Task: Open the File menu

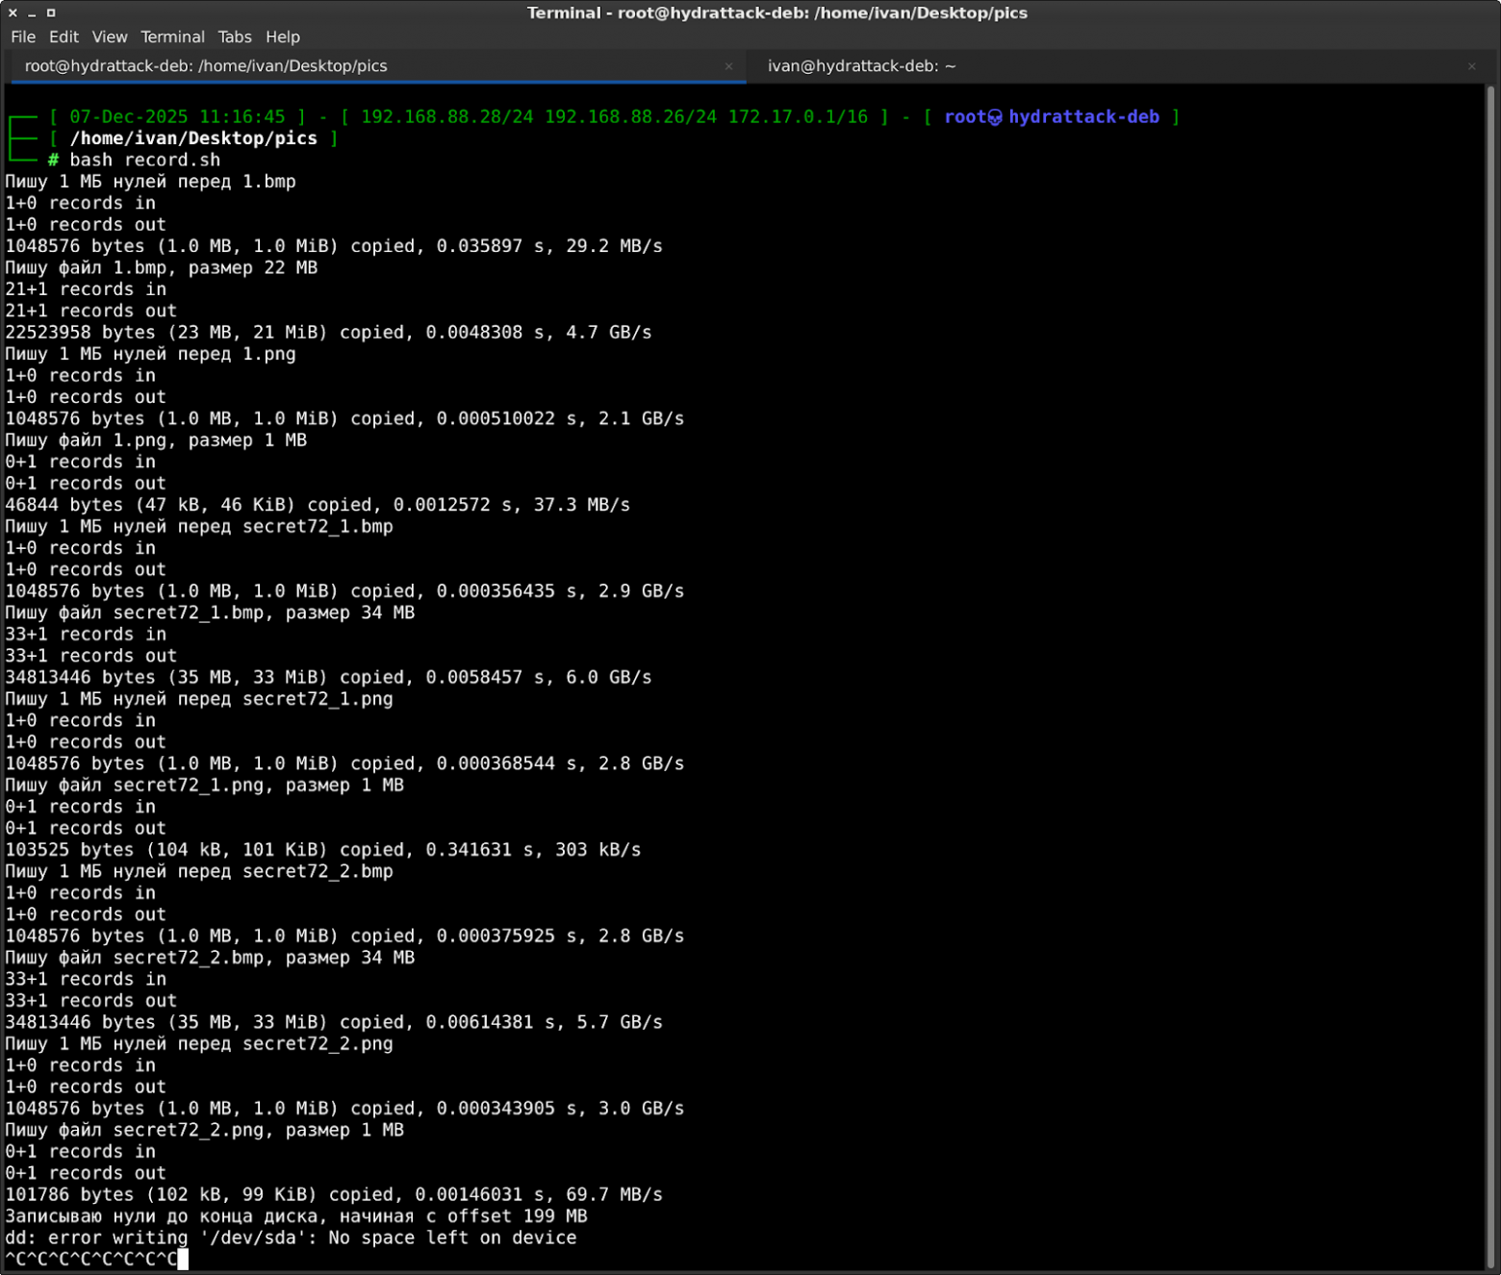Action: 23,37
